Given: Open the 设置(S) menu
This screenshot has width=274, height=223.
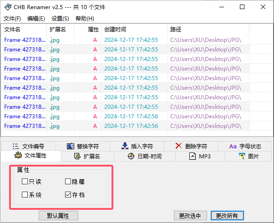Looking at the screenshot, I should pos(60,19).
